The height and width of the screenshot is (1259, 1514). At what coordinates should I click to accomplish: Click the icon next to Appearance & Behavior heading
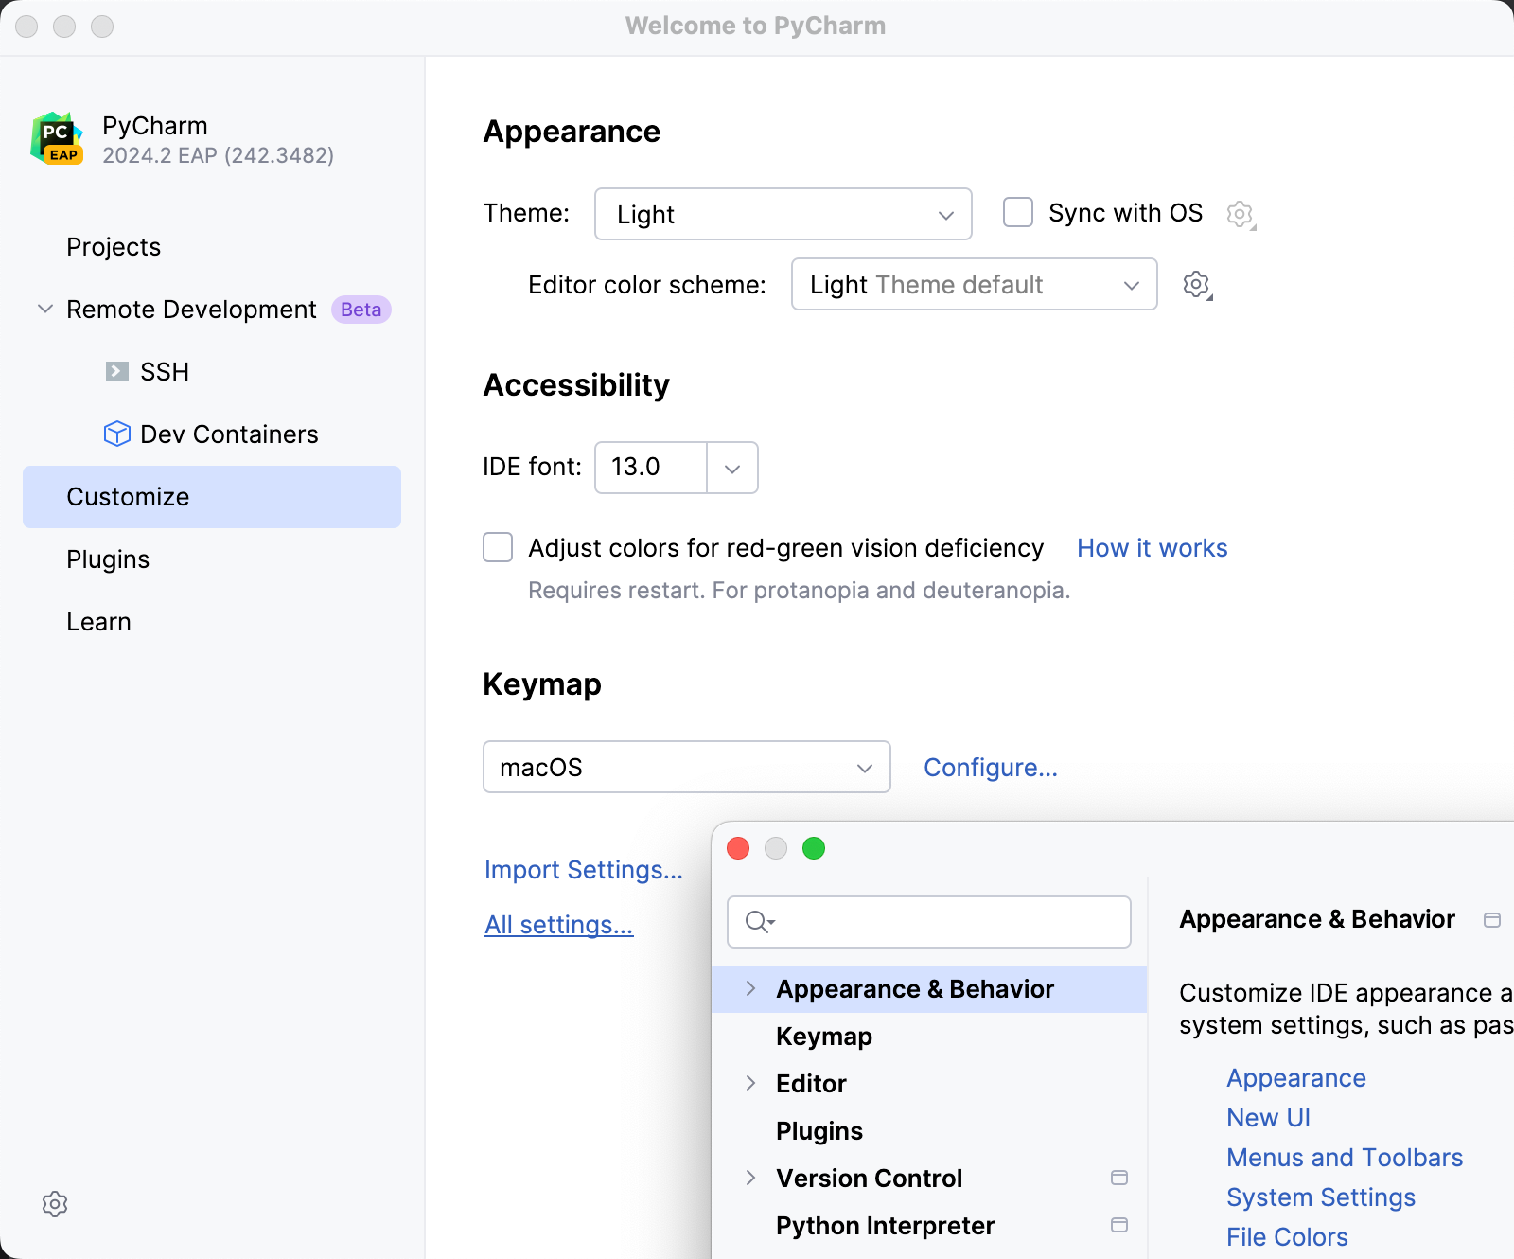pos(1493,918)
